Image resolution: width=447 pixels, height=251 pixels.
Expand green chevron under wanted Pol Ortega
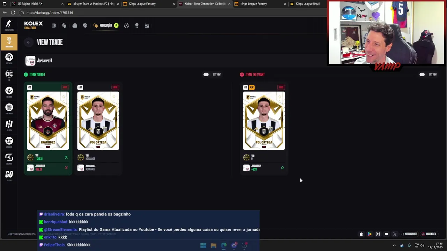click(282, 168)
